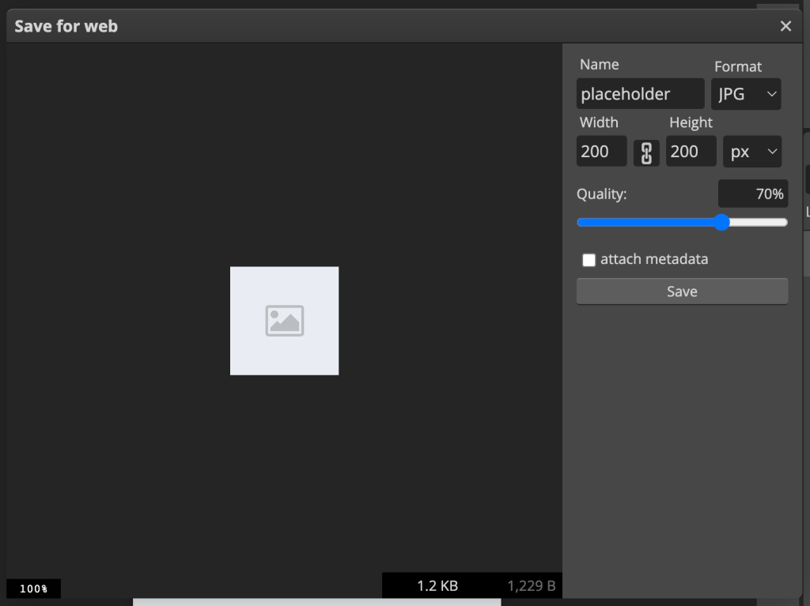Viewport: 810px width, 606px height.
Task: Click the Quality slider handle
Action: [x=721, y=223]
